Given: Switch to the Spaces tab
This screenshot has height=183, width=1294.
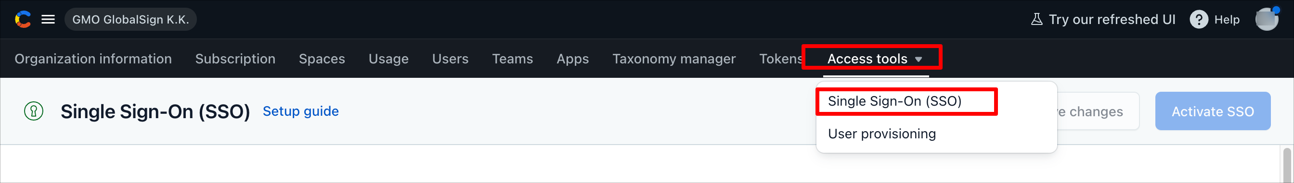Looking at the screenshot, I should 322,59.
